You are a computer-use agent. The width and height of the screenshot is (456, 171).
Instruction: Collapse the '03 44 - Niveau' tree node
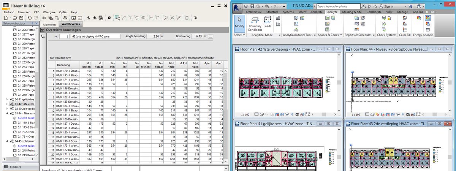click(7, 113)
